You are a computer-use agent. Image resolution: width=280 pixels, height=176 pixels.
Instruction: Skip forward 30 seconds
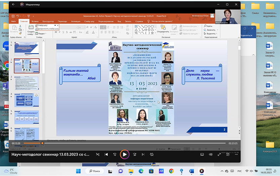(134, 155)
